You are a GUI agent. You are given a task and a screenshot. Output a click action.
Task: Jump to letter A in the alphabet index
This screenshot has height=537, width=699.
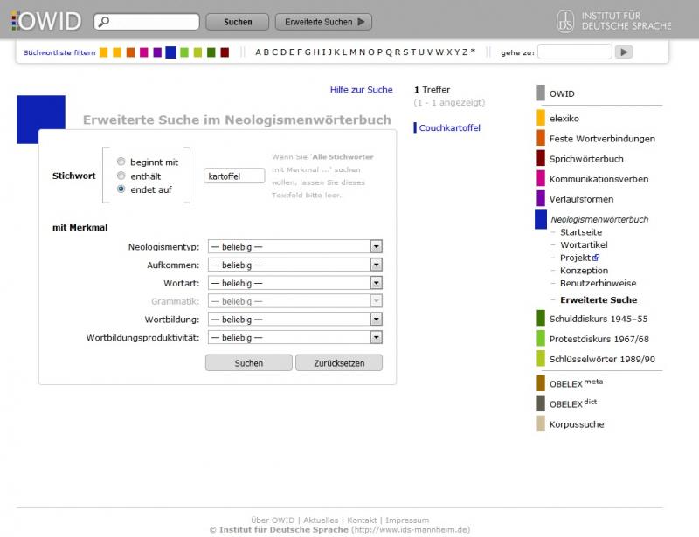(258, 52)
